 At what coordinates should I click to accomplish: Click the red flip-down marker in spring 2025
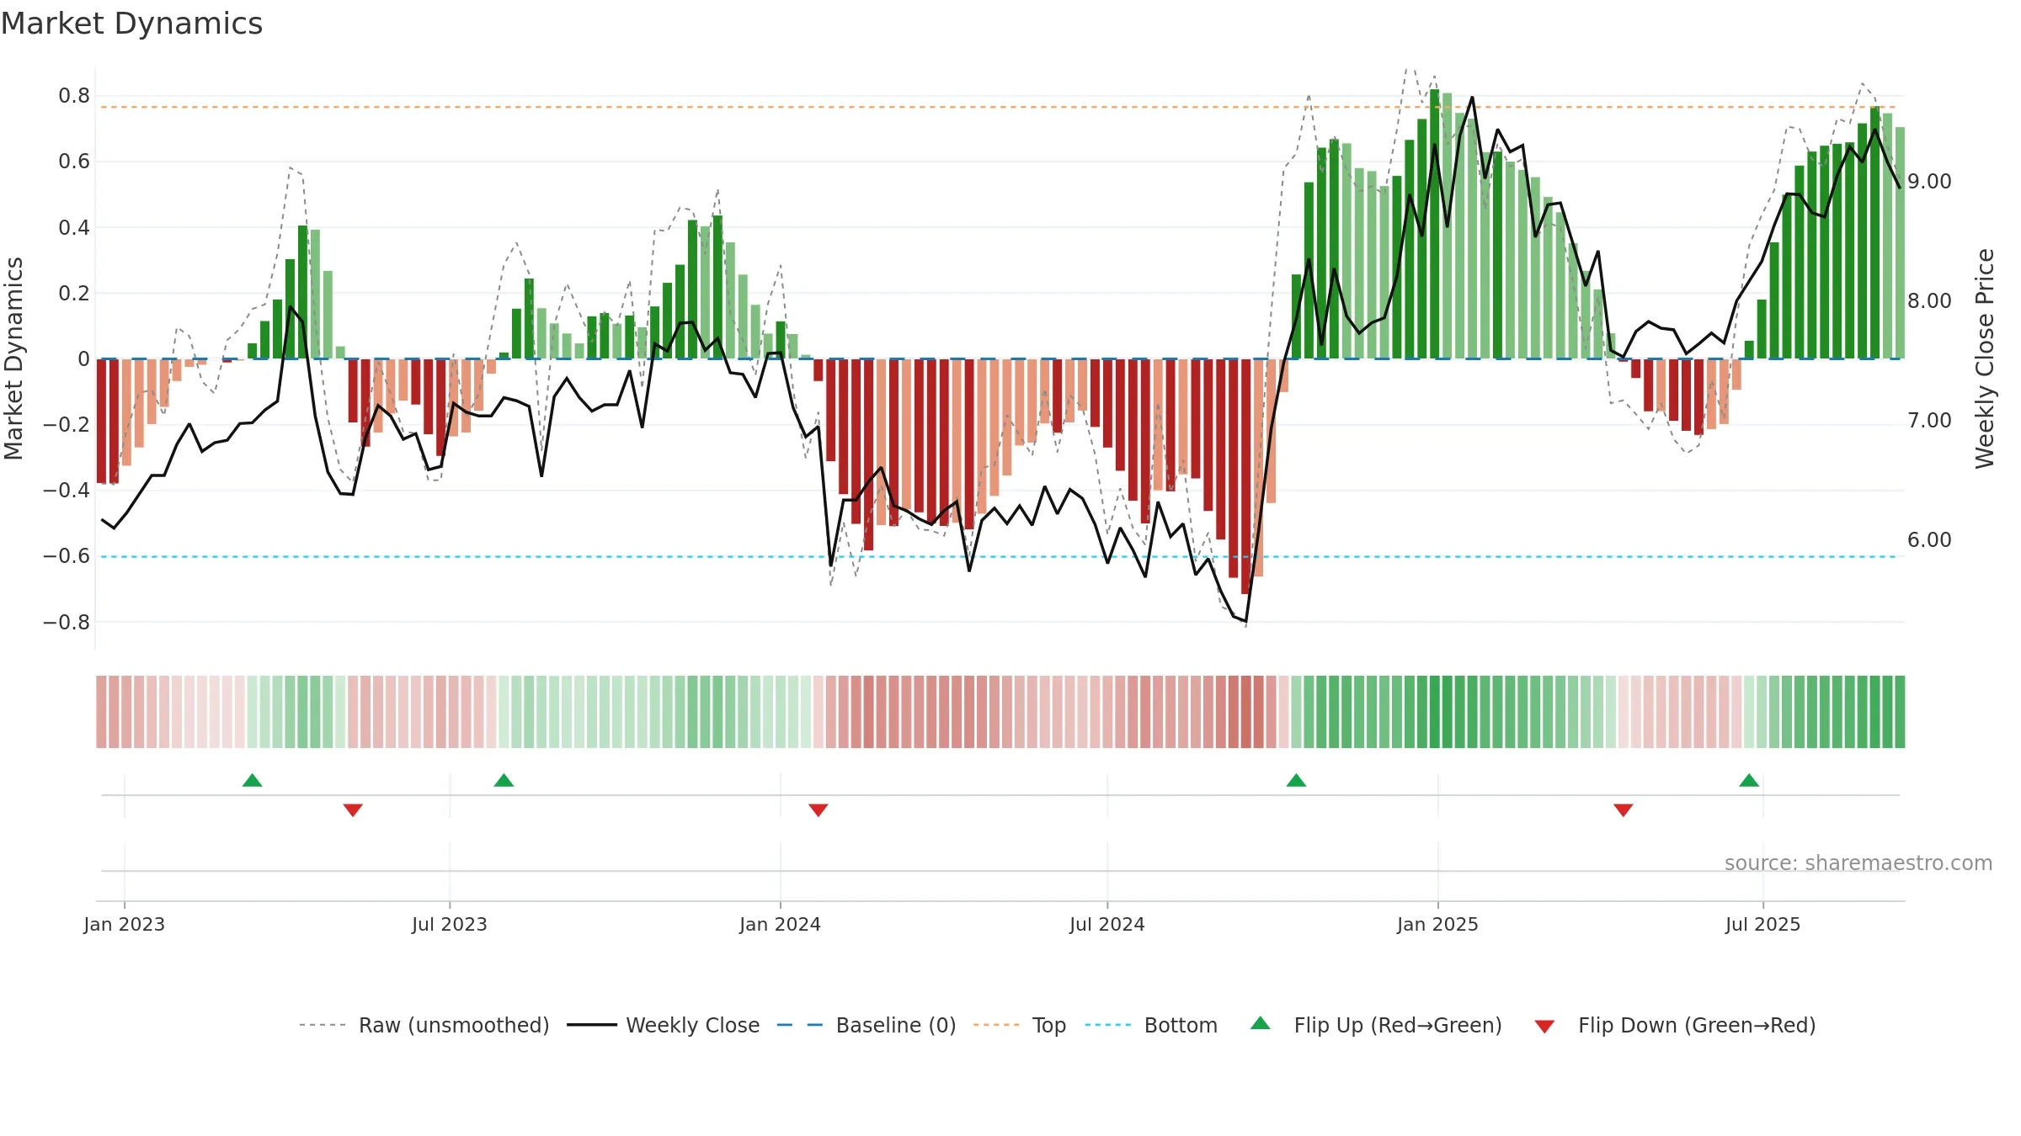pos(1624,810)
